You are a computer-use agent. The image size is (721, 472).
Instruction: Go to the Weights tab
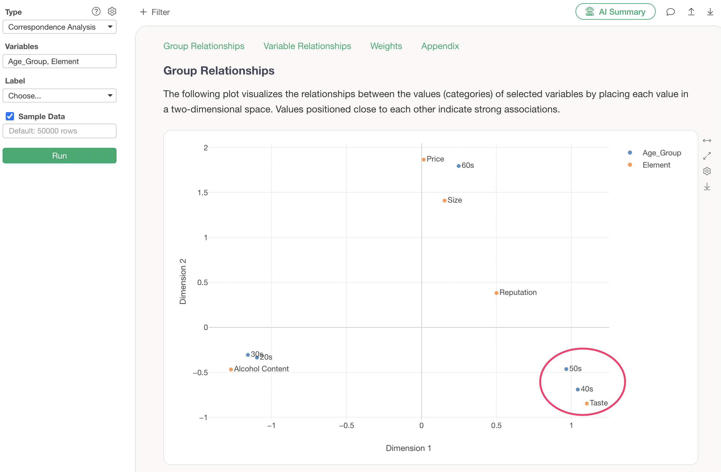[x=386, y=46]
